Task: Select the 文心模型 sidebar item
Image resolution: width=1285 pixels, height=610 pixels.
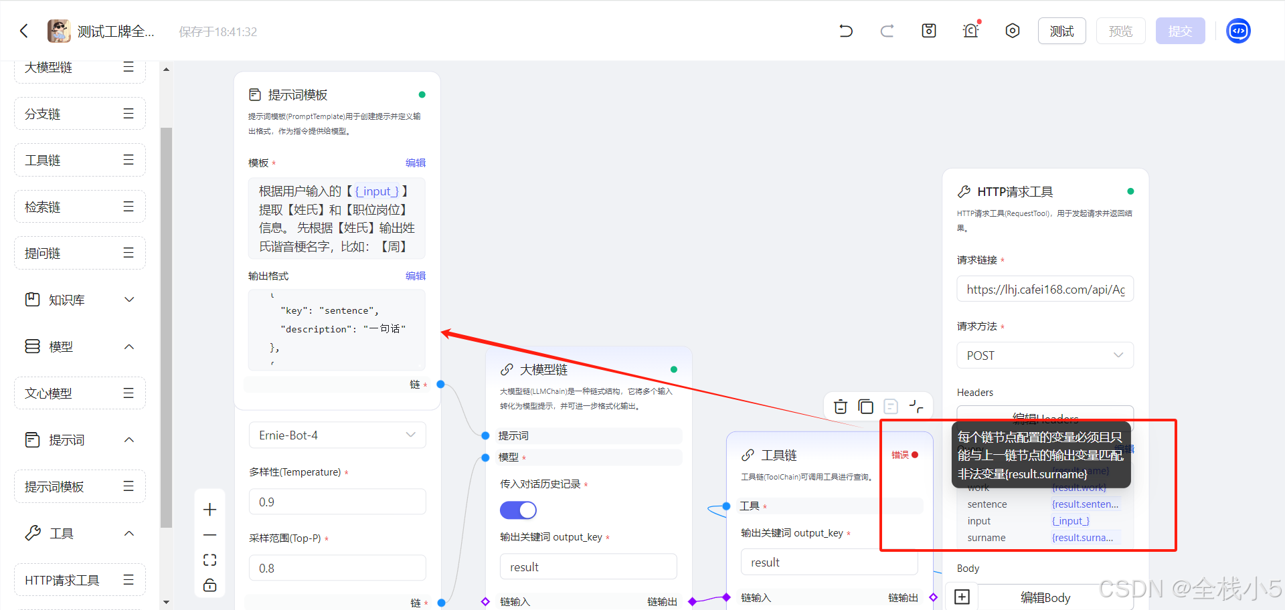Action: click(80, 393)
